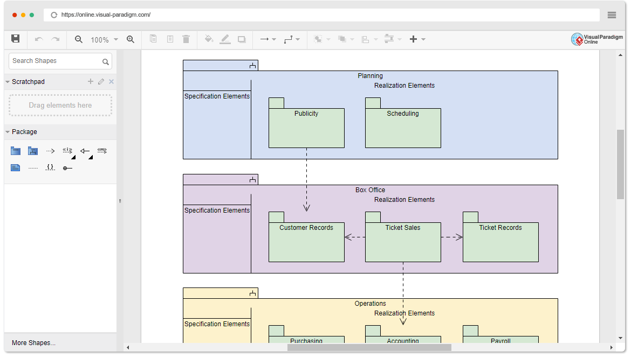This screenshot has width=631, height=358.
Task: Add a new Scratchpad item with the plus
Action: pyautogui.click(x=90, y=81)
